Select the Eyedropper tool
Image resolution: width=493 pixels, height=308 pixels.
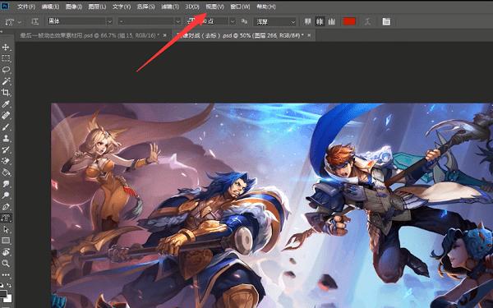click(x=6, y=104)
